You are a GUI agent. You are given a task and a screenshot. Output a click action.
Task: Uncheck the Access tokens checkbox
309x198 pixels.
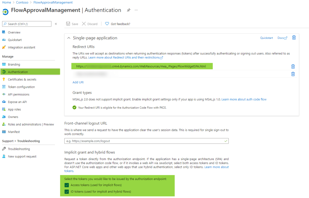[x=67, y=185]
